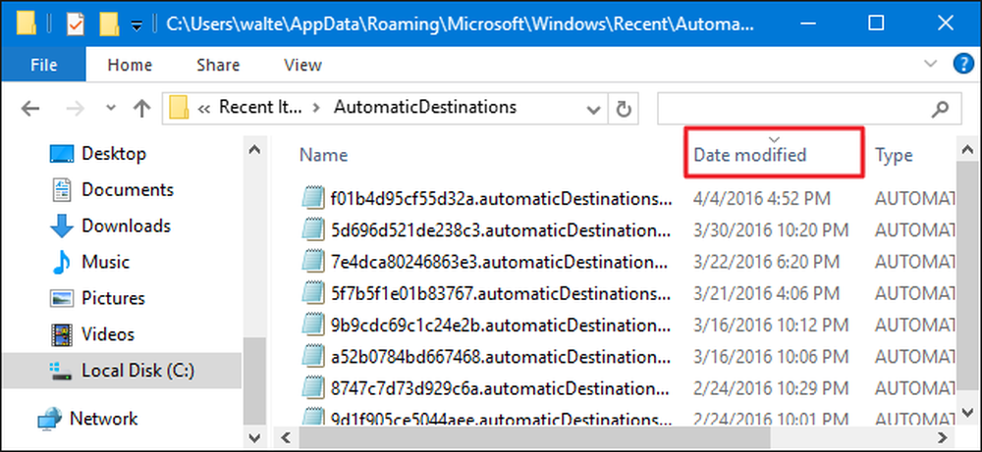
Task: Open Help with the blue question icon
Action: (962, 64)
